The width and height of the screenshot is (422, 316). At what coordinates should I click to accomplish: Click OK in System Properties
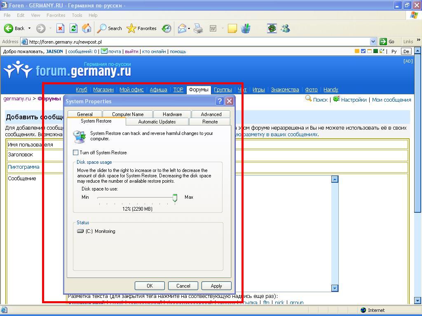150,286
